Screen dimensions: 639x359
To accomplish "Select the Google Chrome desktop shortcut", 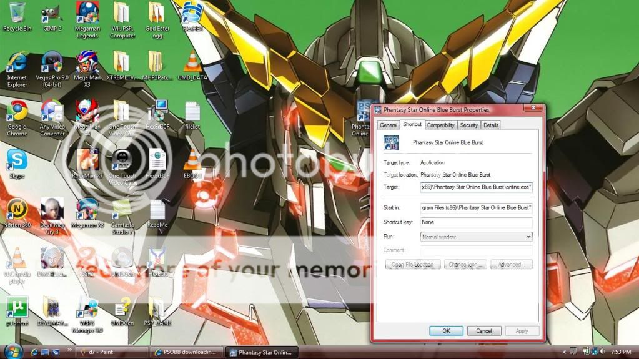I will 17,112.
